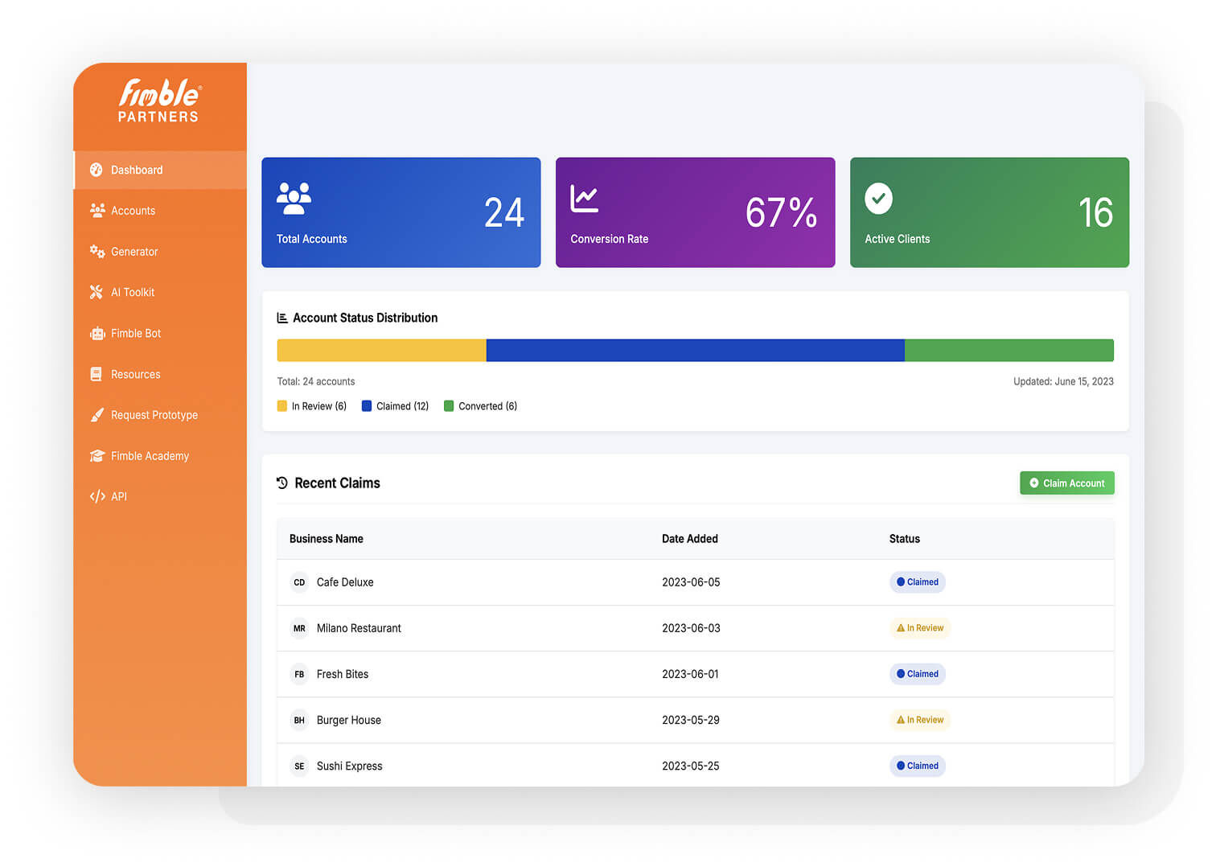Click the Total Accounts people icon

coord(295,198)
